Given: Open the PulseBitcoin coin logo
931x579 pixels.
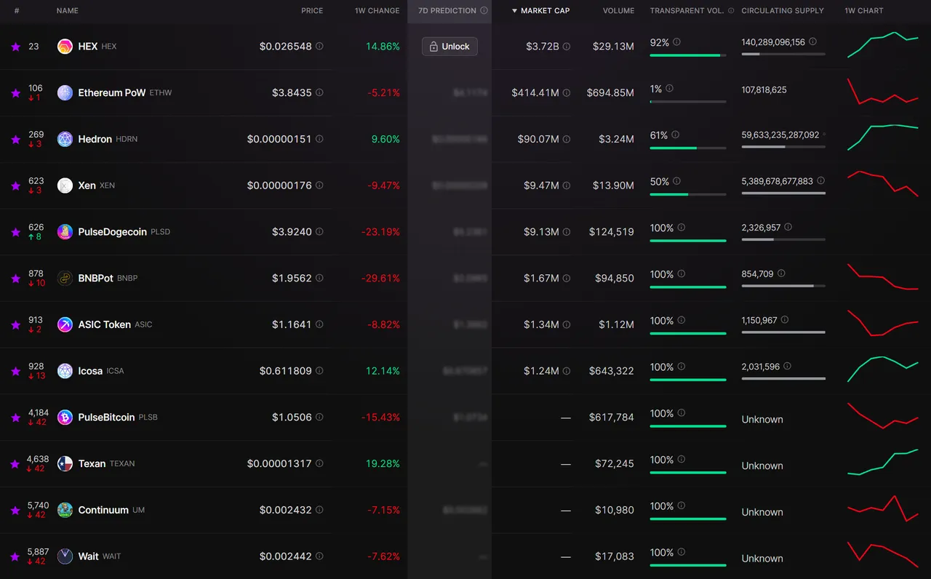Looking at the screenshot, I should 65,418.
